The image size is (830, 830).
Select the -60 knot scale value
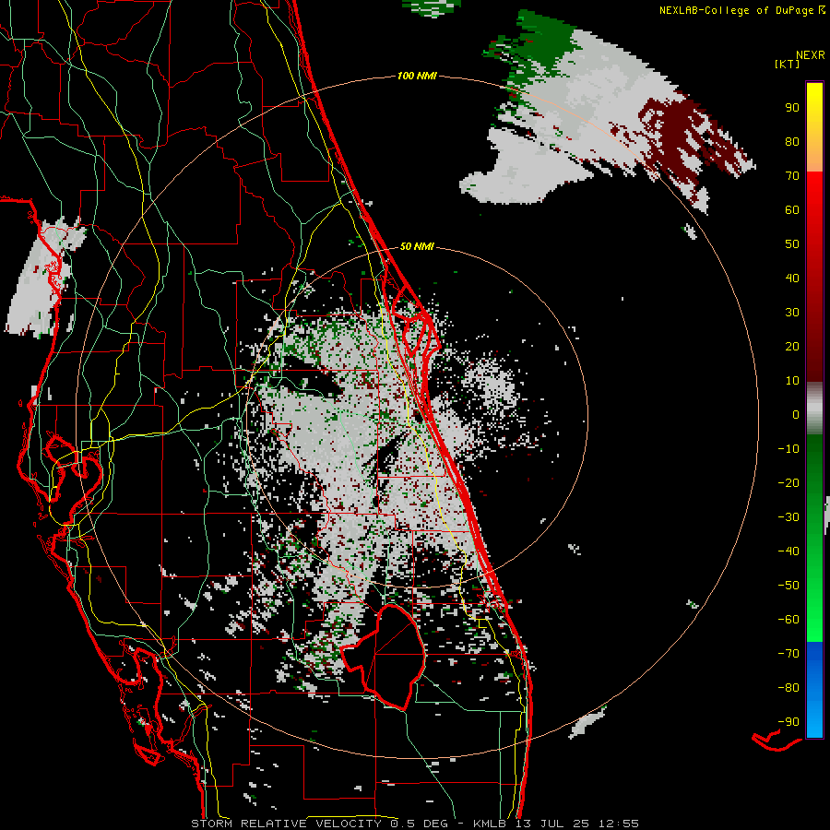788,620
